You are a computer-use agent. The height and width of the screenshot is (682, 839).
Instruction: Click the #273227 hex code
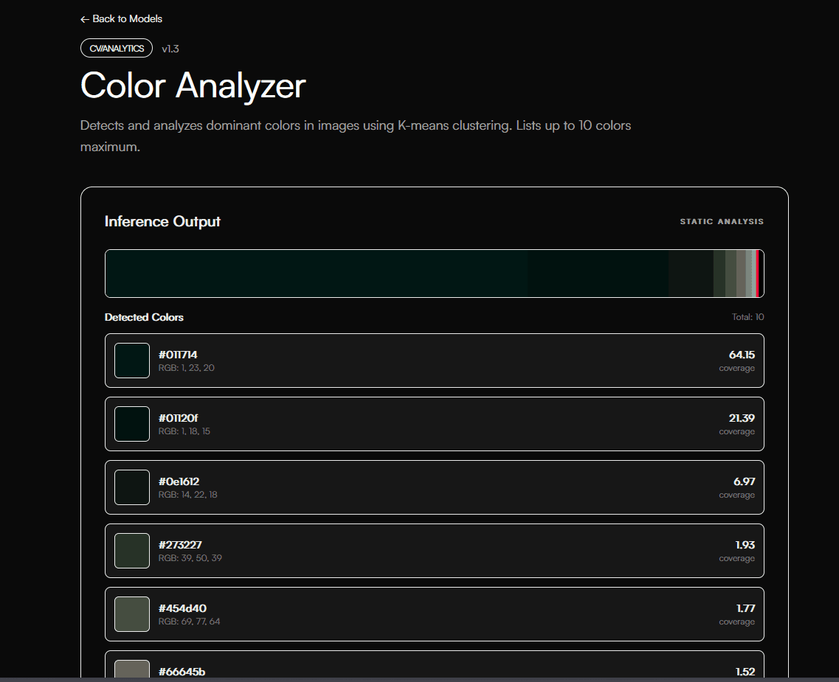pos(180,545)
